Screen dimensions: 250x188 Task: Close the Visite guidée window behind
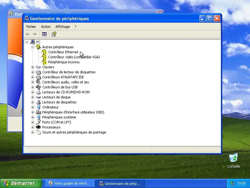point(159,13)
